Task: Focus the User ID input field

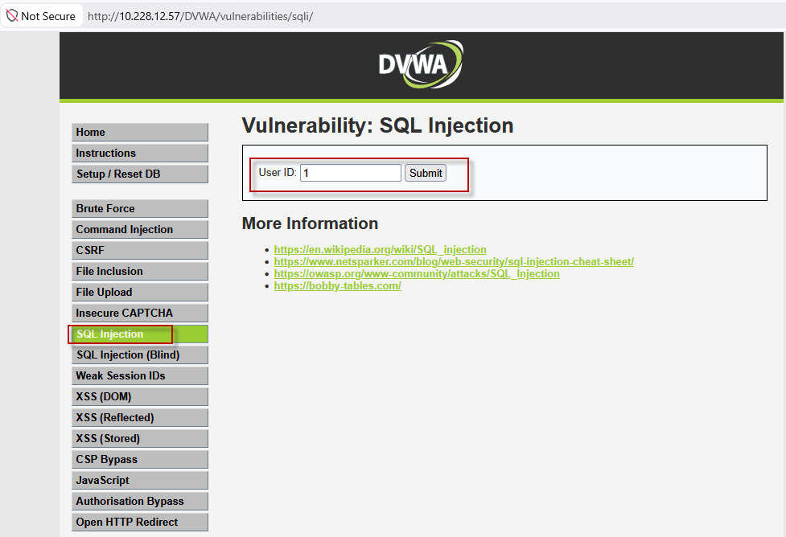Action: pos(351,173)
